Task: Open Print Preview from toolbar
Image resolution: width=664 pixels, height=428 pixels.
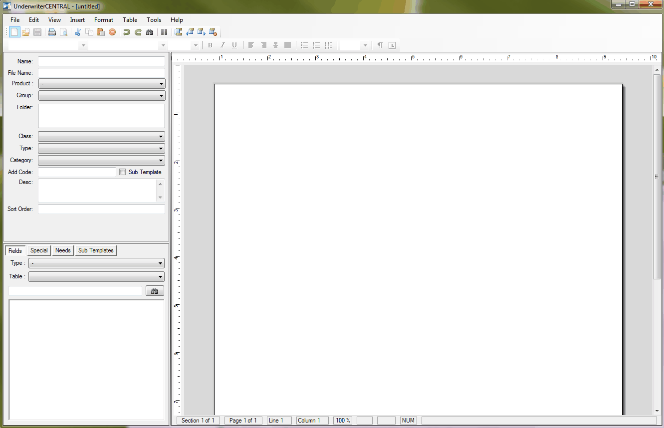Action: 63,32
